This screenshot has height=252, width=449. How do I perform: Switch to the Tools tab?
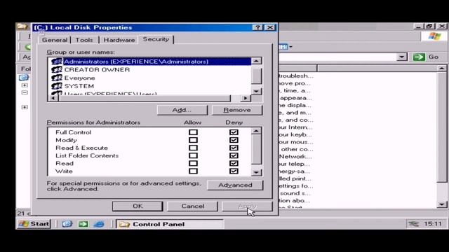84,40
